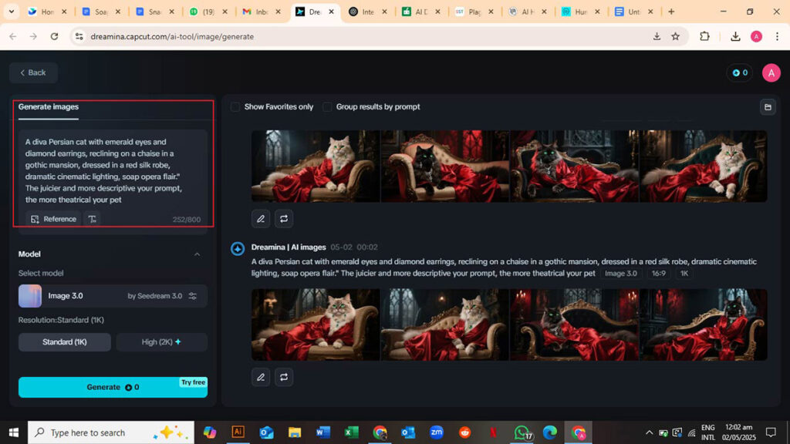The width and height of the screenshot is (790, 444).
Task: Click the prompt text input area
Action: tap(113, 170)
